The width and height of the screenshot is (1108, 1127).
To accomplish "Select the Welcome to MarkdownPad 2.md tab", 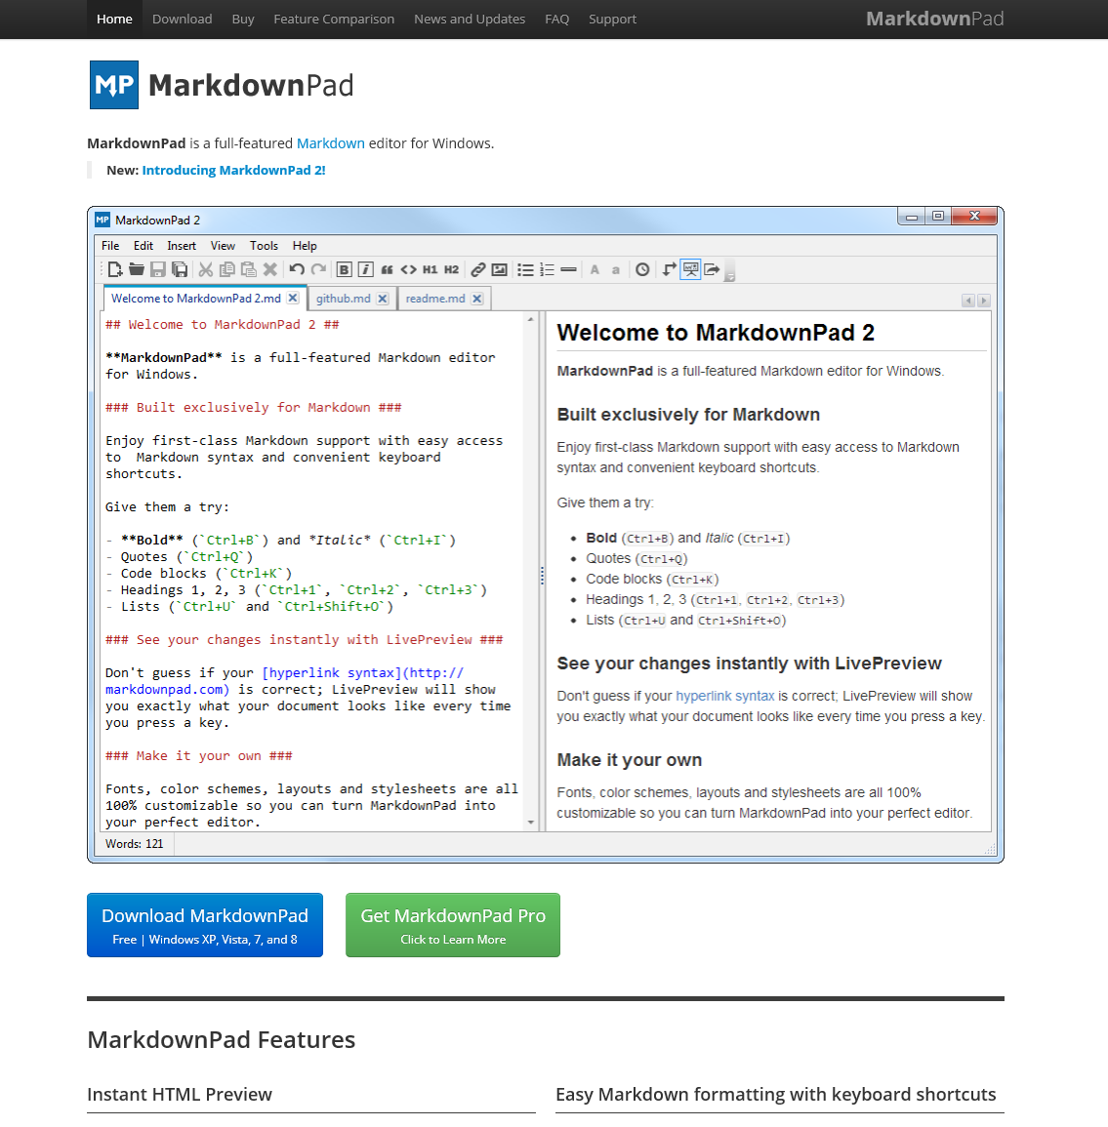I will (x=195, y=299).
